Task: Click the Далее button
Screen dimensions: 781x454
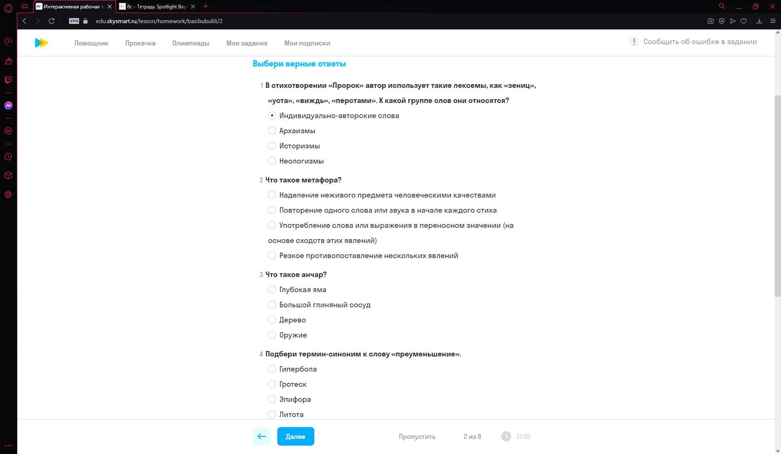Action: pyautogui.click(x=295, y=436)
